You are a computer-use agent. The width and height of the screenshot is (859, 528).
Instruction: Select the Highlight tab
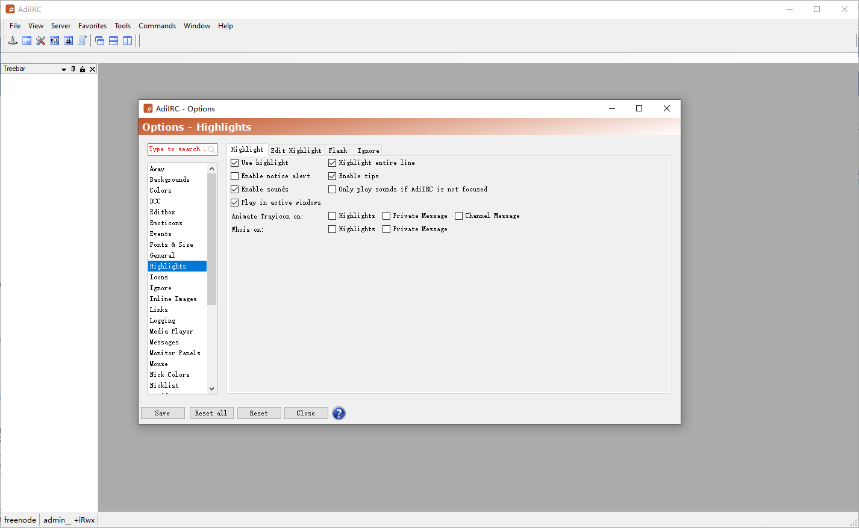click(247, 150)
